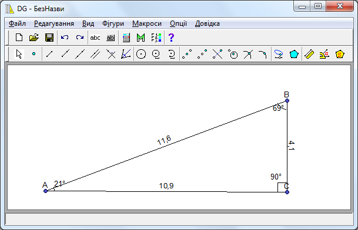Select the Midpoint tool
358x230 pixels.
187,54
